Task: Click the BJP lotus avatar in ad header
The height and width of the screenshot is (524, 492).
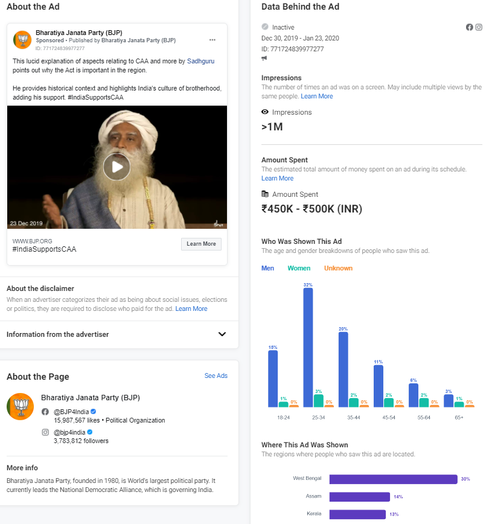Action: [x=22, y=40]
